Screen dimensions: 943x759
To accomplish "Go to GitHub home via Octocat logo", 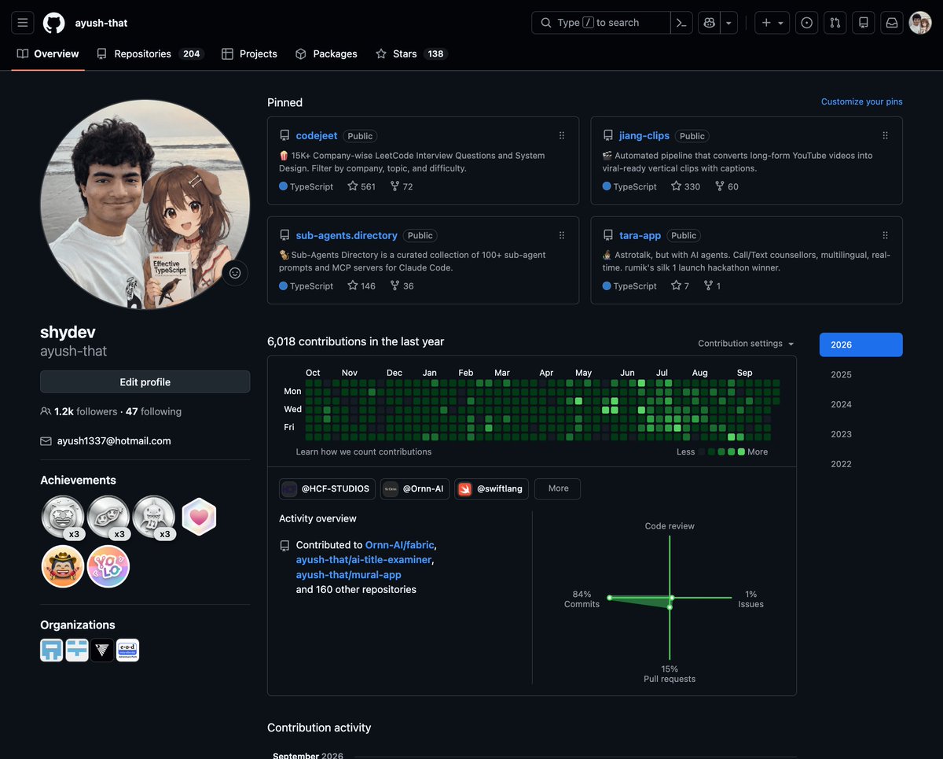I will (53, 23).
